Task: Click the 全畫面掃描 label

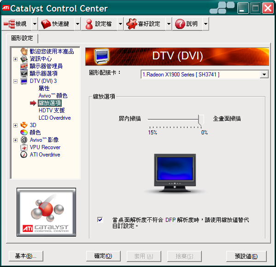Action: (x=227, y=119)
